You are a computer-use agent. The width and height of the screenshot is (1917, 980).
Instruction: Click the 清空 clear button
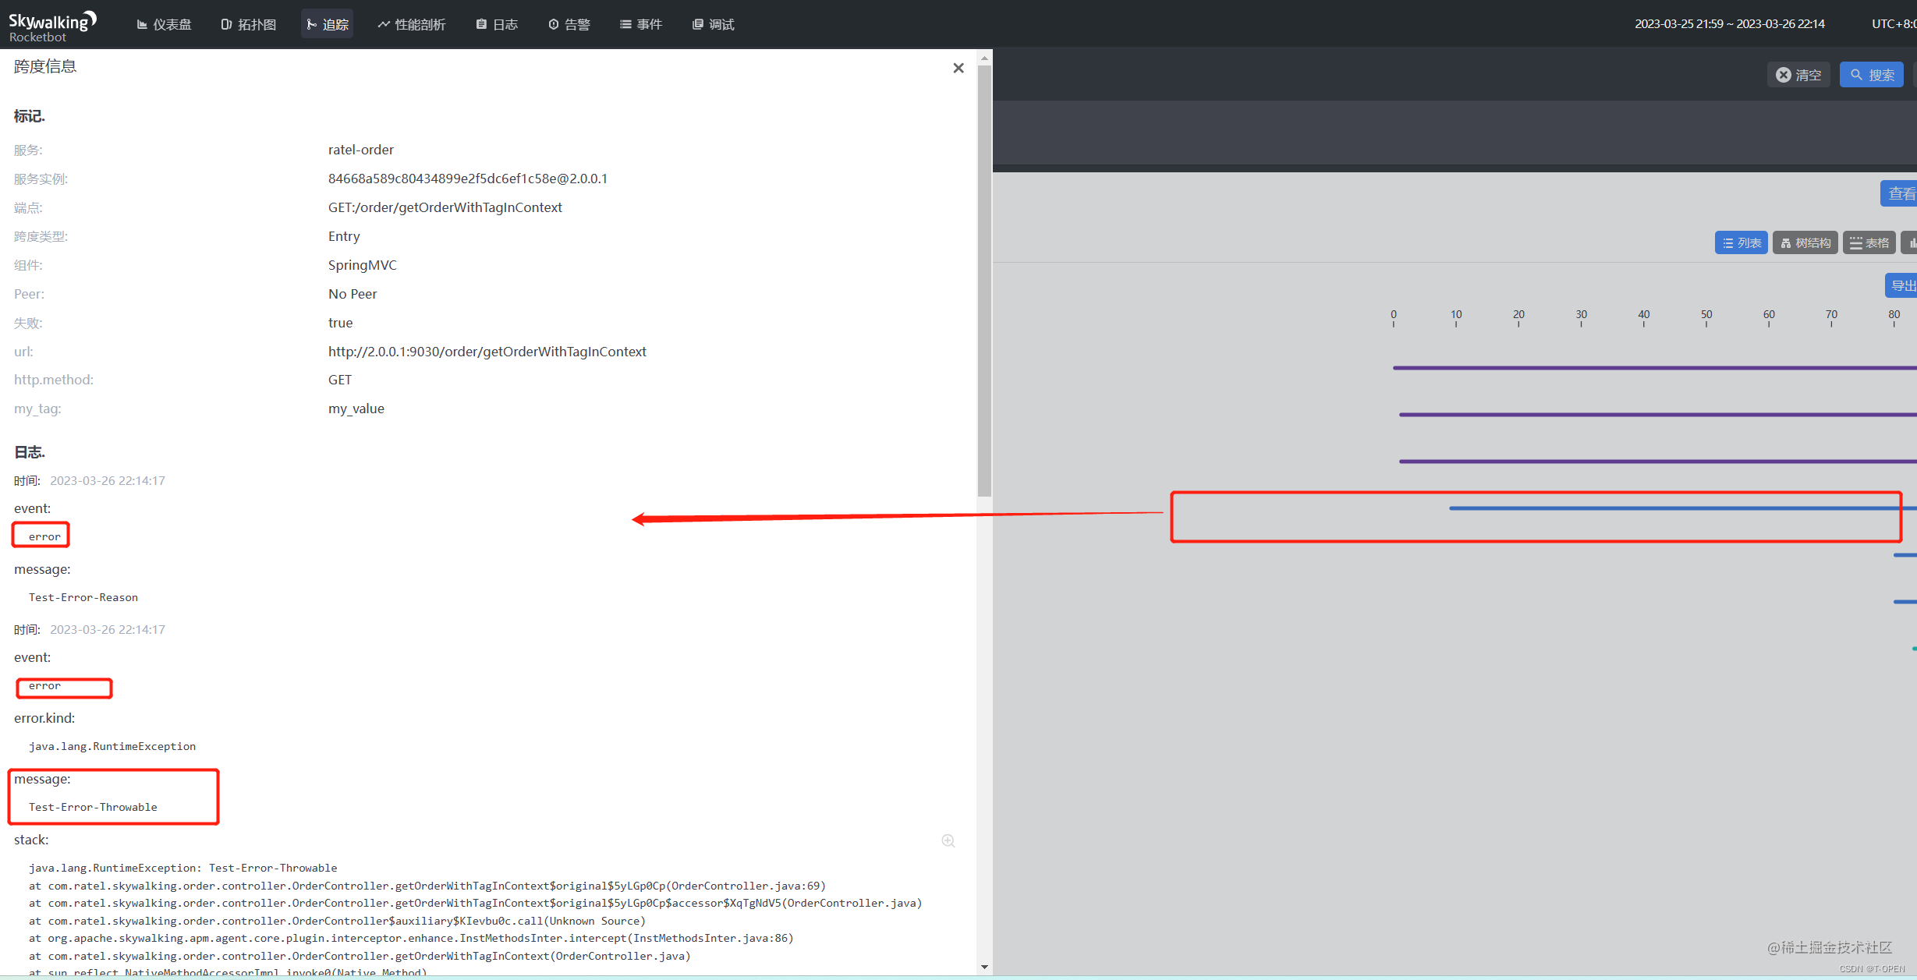pyautogui.click(x=1798, y=75)
